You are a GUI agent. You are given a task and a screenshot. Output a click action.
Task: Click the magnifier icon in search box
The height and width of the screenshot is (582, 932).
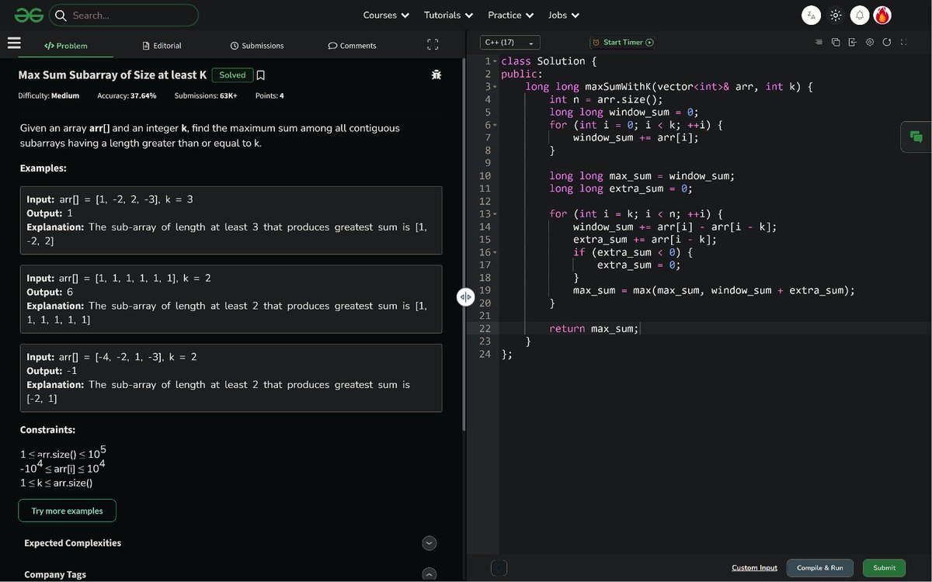coord(61,15)
